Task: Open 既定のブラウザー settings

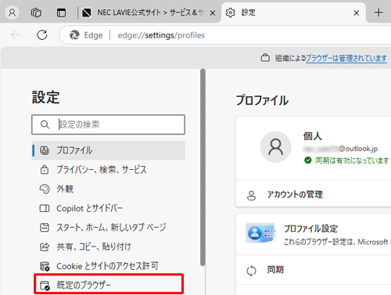Action: [x=109, y=285]
